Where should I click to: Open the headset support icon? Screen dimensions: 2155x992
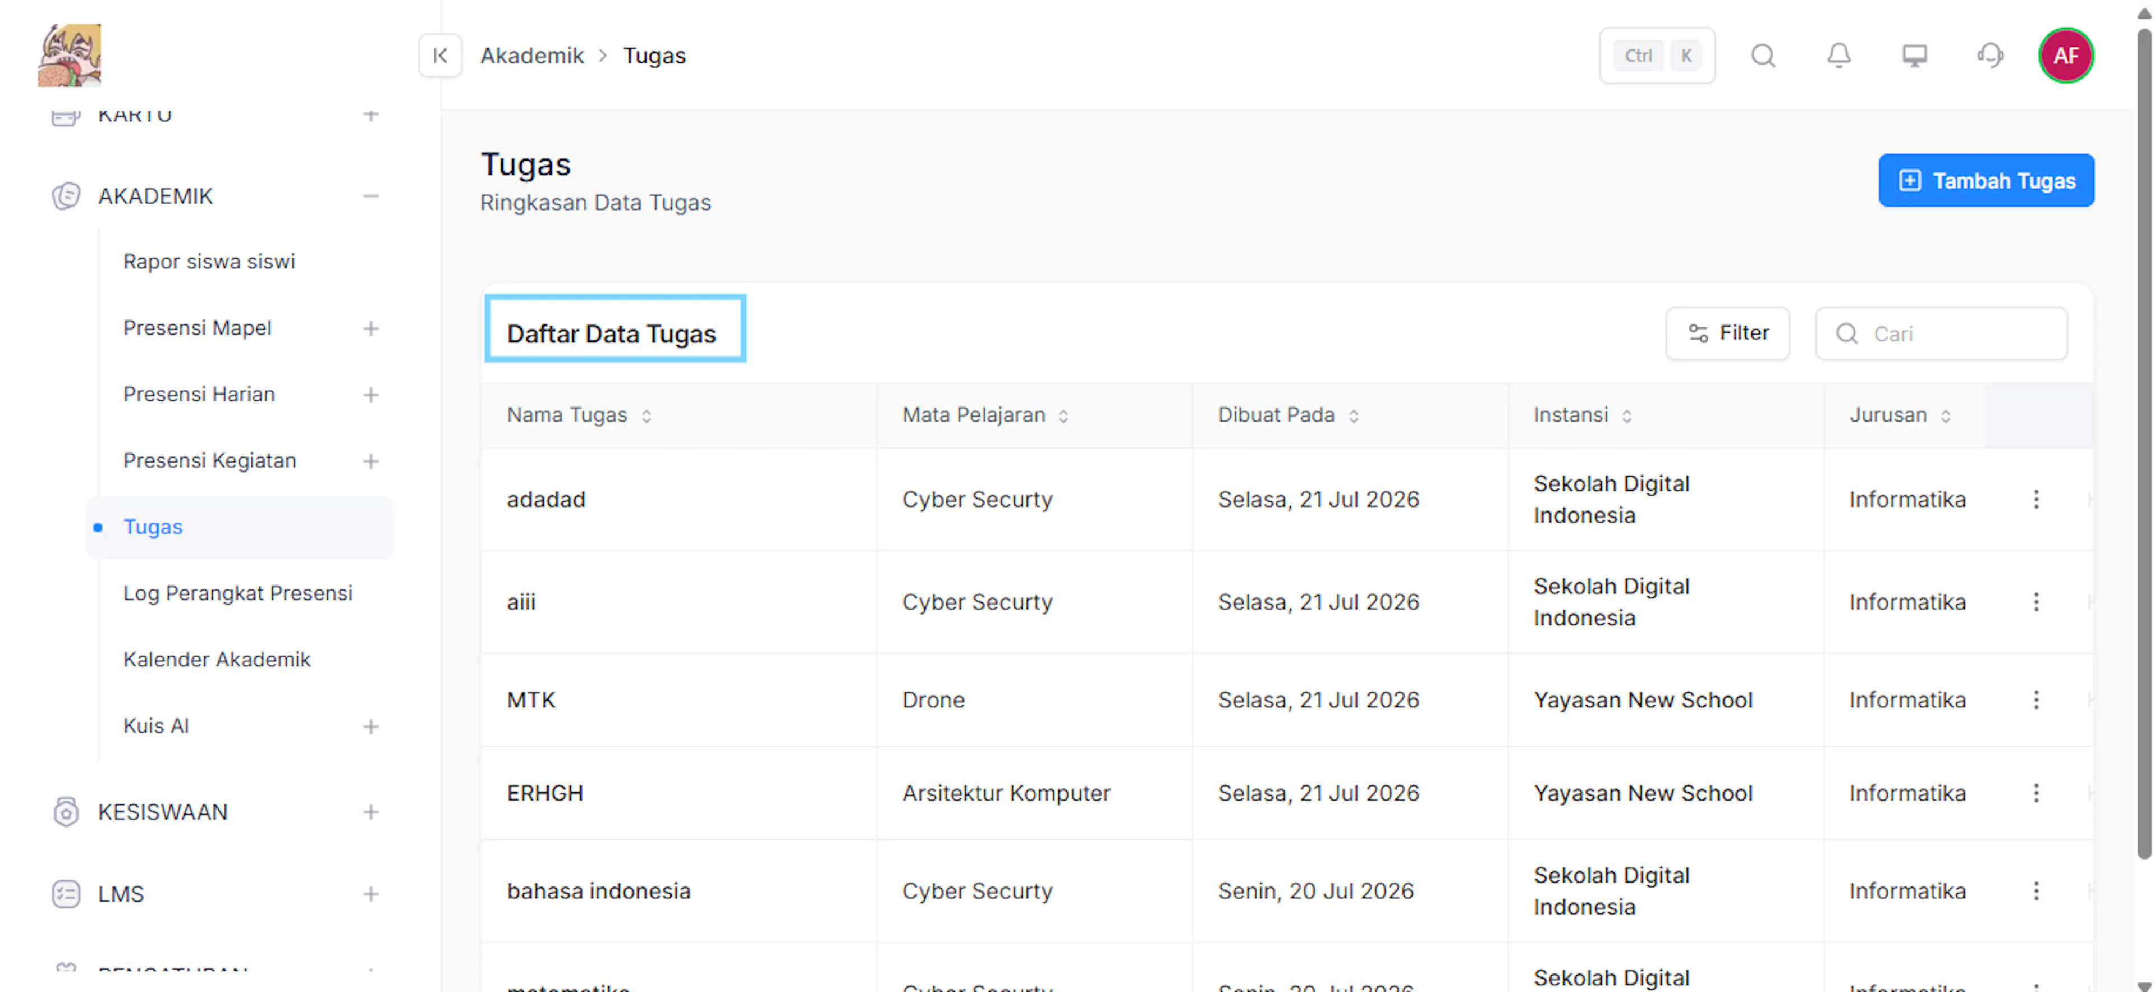(1990, 55)
